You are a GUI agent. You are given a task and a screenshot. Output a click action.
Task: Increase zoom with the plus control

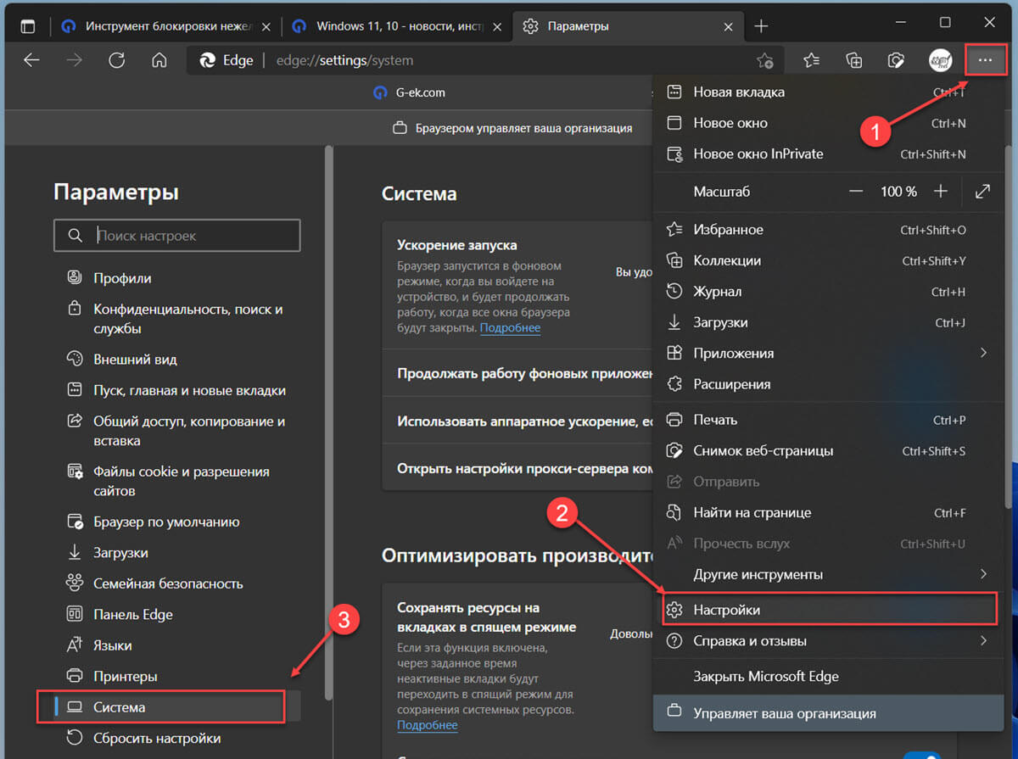point(941,192)
